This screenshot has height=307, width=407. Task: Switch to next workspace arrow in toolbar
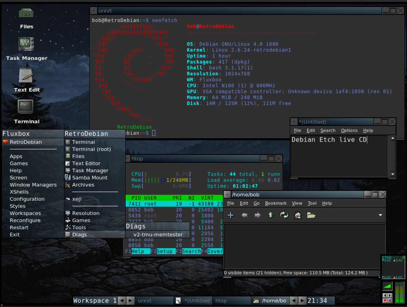pos(130,300)
